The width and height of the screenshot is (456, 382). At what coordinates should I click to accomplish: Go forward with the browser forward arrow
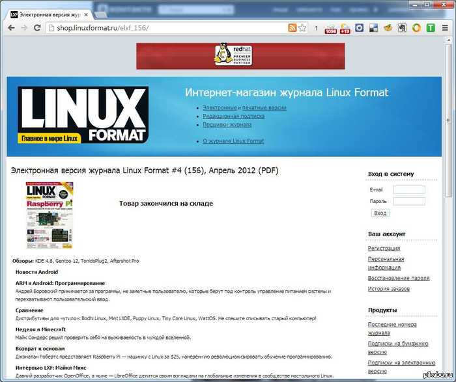(24, 28)
